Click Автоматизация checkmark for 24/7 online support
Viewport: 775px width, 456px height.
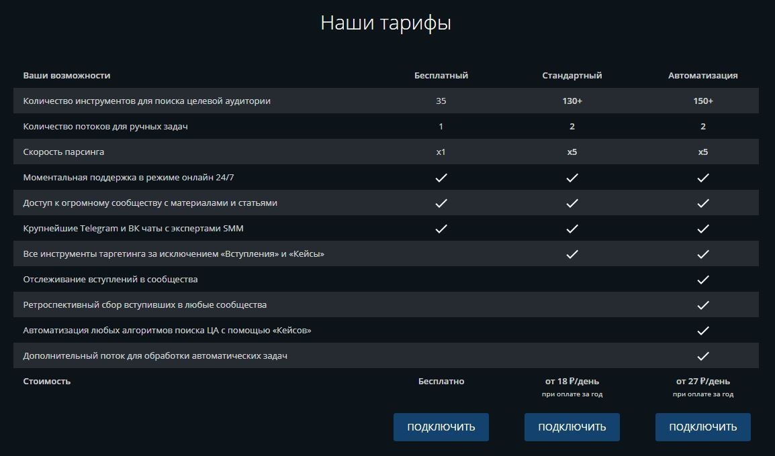tap(702, 178)
